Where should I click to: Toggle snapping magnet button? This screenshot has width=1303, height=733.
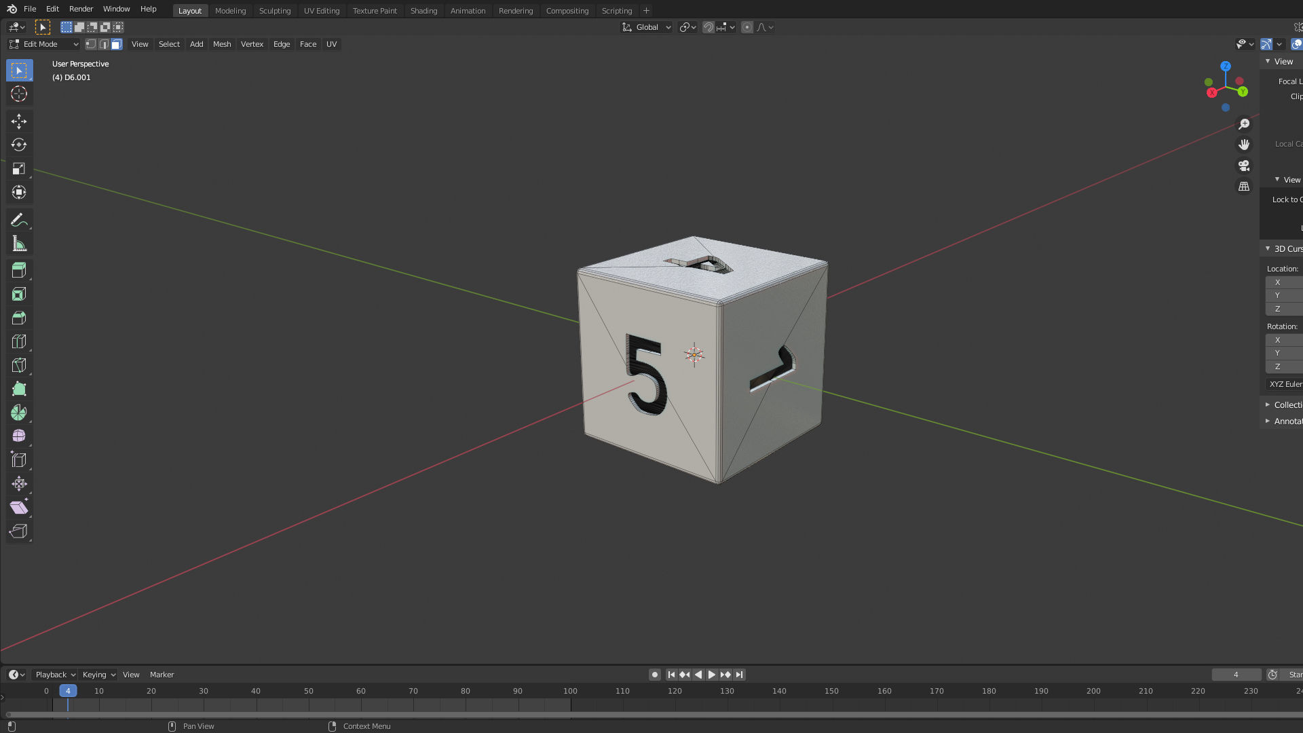[709, 27]
